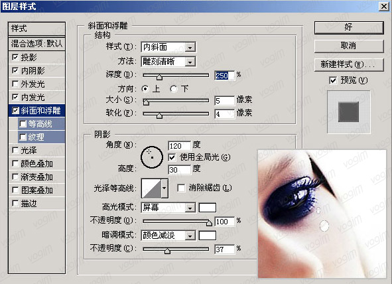Image resolution: width=392 pixels, height=284 pixels.
Task: Enable the 消除锯齿 anti-alias checkbox
Action: [181, 188]
